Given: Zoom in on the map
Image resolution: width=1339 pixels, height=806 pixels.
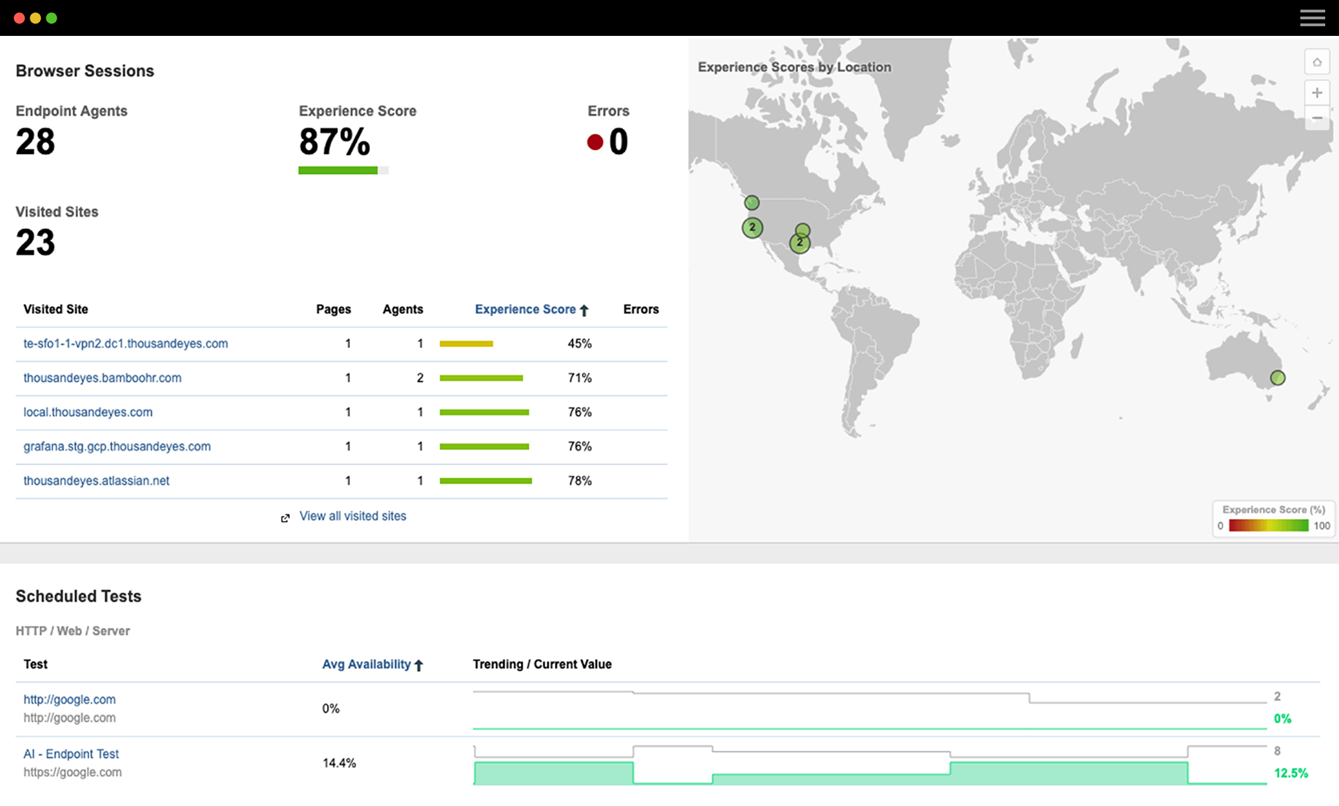Looking at the screenshot, I should (1317, 92).
